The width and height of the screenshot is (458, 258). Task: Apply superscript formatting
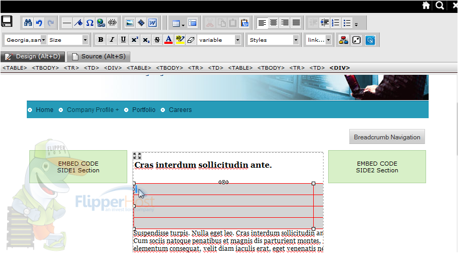134,40
